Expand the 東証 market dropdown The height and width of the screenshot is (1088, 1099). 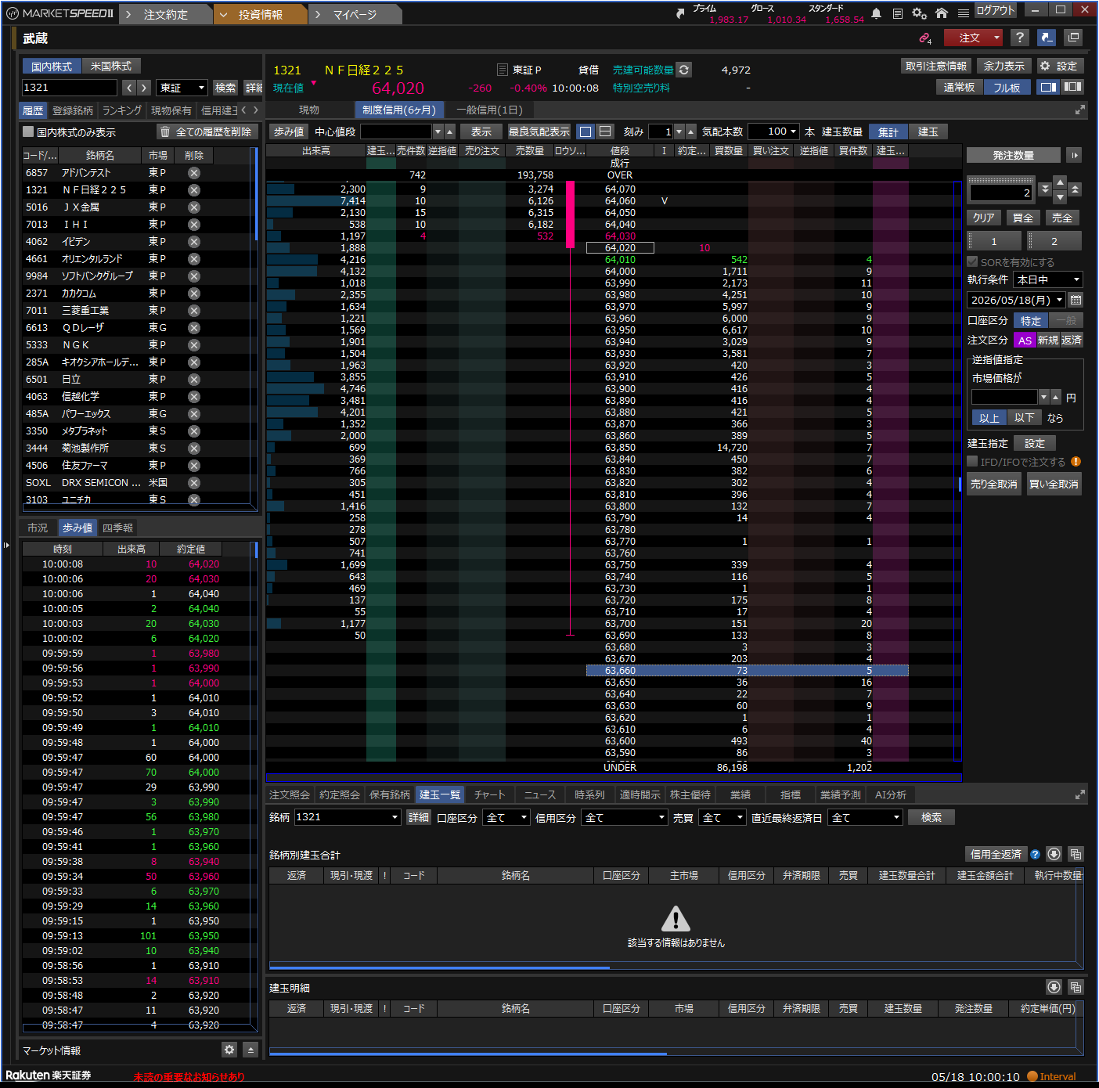click(x=182, y=88)
